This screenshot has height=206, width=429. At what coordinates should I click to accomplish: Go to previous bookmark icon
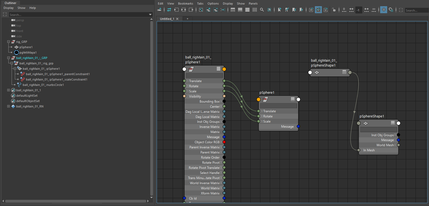(x=294, y=10)
